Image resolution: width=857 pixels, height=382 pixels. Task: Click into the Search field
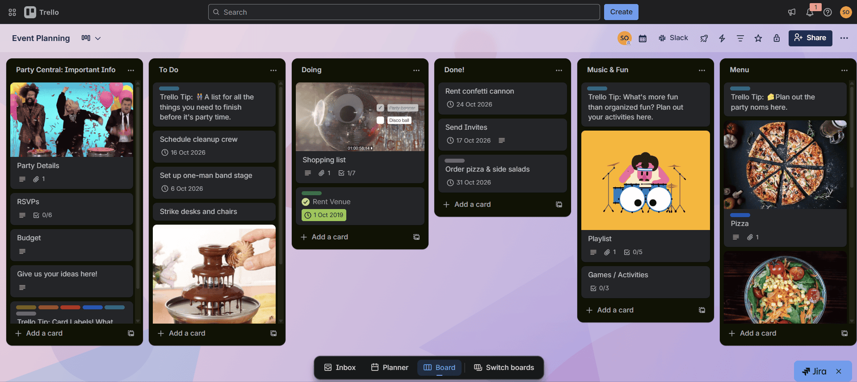coord(403,12)
